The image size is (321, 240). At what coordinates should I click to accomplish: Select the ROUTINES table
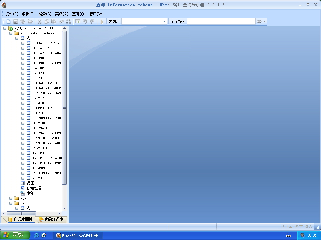40,123
